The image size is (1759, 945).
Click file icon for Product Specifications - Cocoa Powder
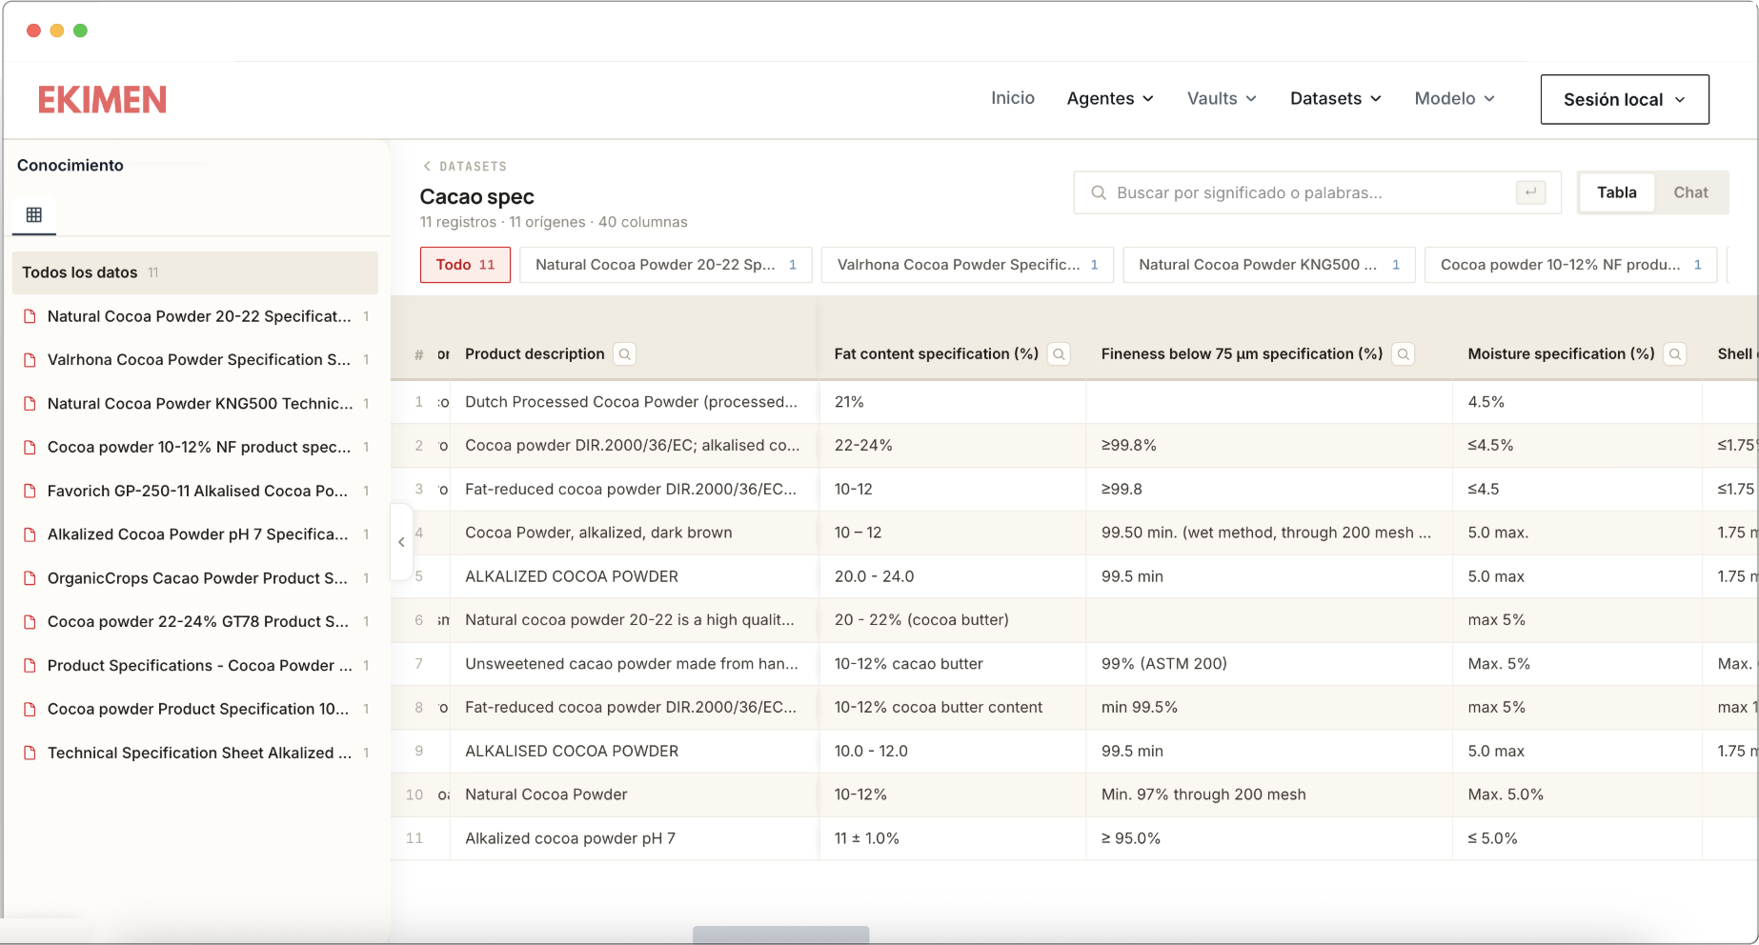click(x=30, y=666)
